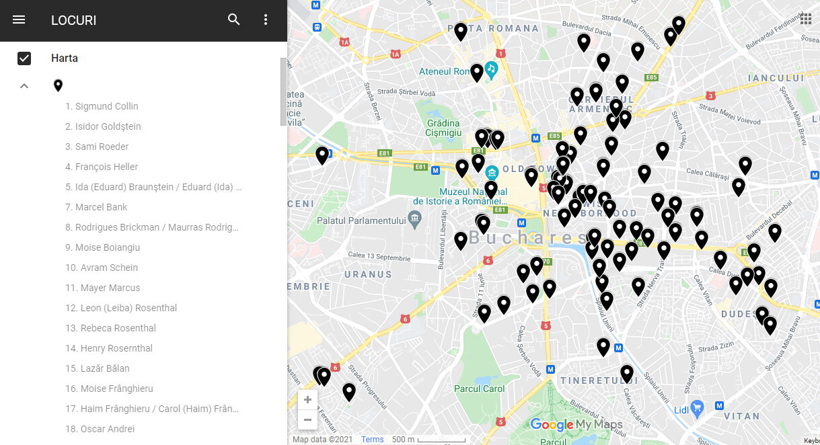This screenshot has width=820, height=445.
Task: Click the Harta layer name
Action: (65, 58)
